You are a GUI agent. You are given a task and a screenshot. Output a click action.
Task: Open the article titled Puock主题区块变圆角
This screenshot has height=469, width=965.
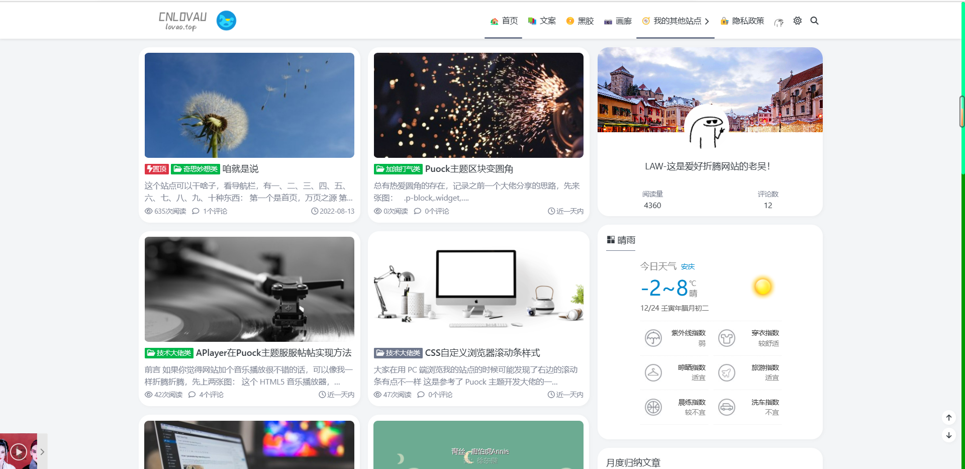click(469, 169)
